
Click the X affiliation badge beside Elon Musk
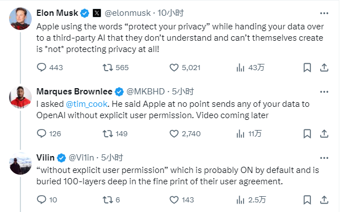(97, 13)
